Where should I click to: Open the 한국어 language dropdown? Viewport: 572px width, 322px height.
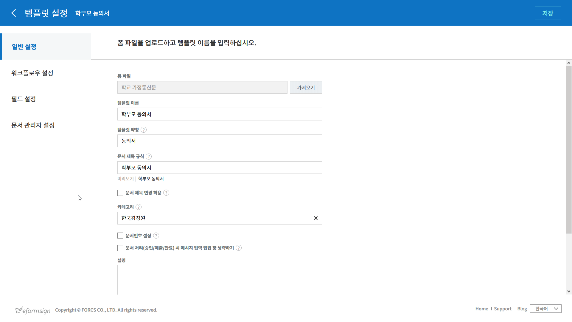pos(546,309)
